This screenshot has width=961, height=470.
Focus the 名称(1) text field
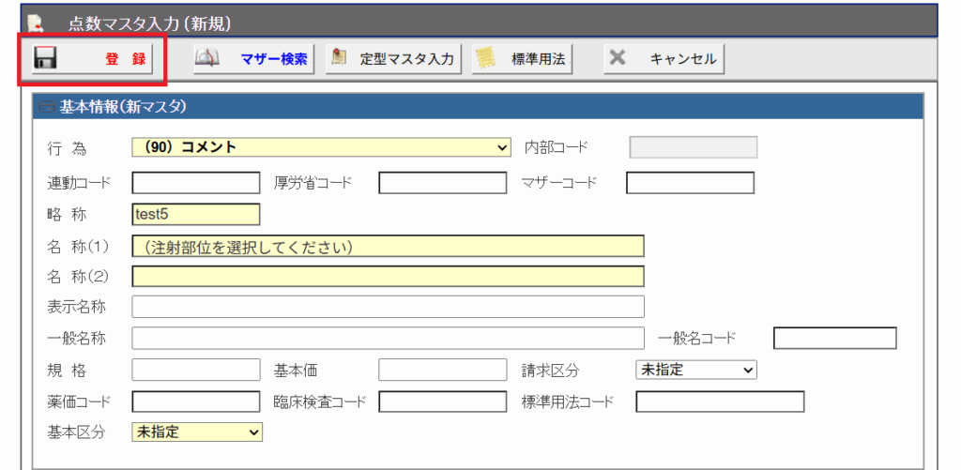[388, 247]
